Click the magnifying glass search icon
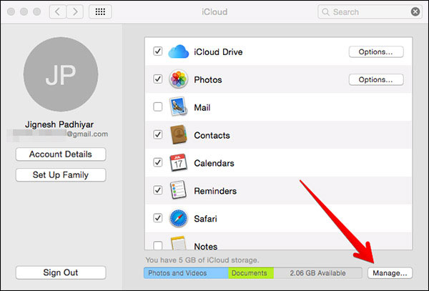This screenshot has width=429, height=291. tap(325, 11)
